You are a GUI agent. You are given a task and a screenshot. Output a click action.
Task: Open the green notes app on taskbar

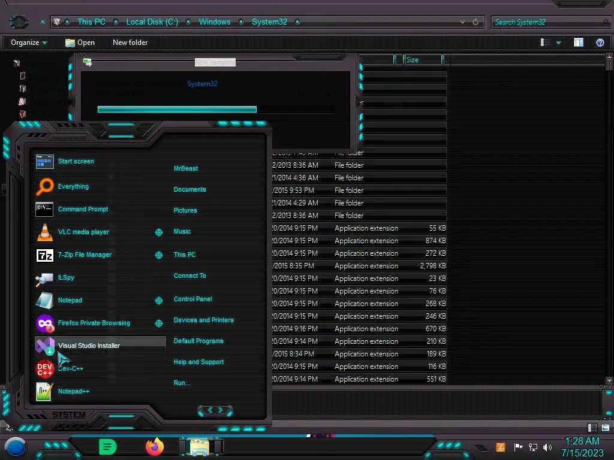click(108, 447)
